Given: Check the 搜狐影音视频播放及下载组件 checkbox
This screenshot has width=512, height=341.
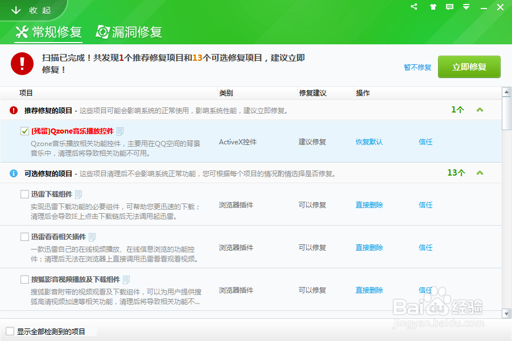Looking at the screenshot, I should click(25, 279).
